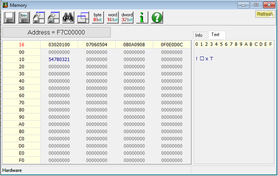The height and width of the screenshot is (176, 278).
Task: Select the Text tab
Action: (x=215, y=35)
